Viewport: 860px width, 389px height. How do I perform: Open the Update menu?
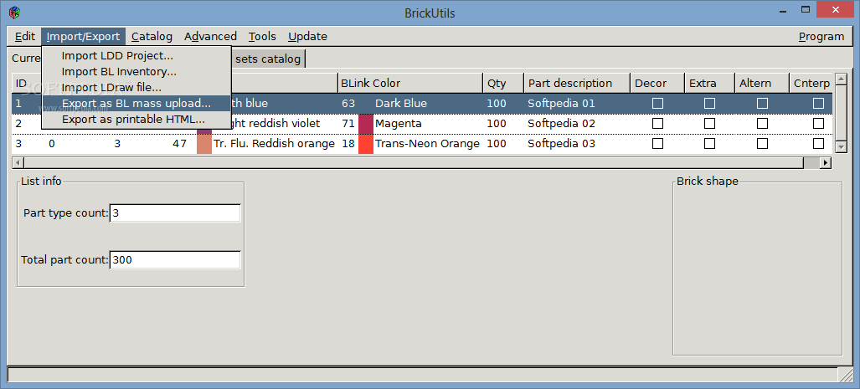pyautogui.click(x=307, y=37)
